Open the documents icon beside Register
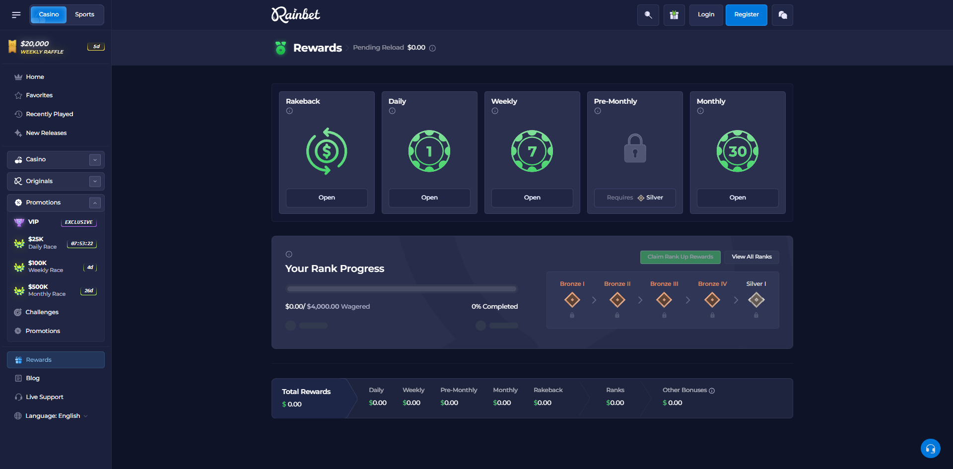This screenshot has height=469, width=953. [782, 15]
